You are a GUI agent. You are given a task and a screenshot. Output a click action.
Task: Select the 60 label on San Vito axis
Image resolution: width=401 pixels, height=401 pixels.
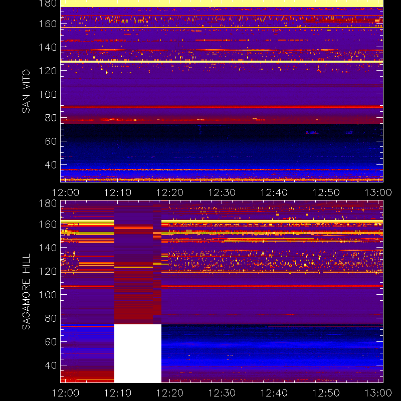point(51,141)
